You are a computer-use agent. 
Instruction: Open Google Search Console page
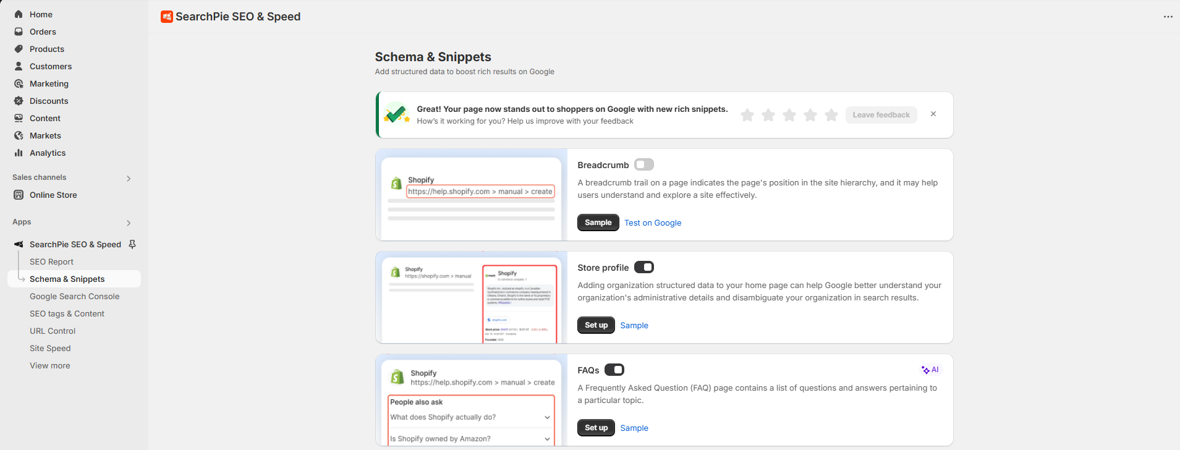click(75, 296)
